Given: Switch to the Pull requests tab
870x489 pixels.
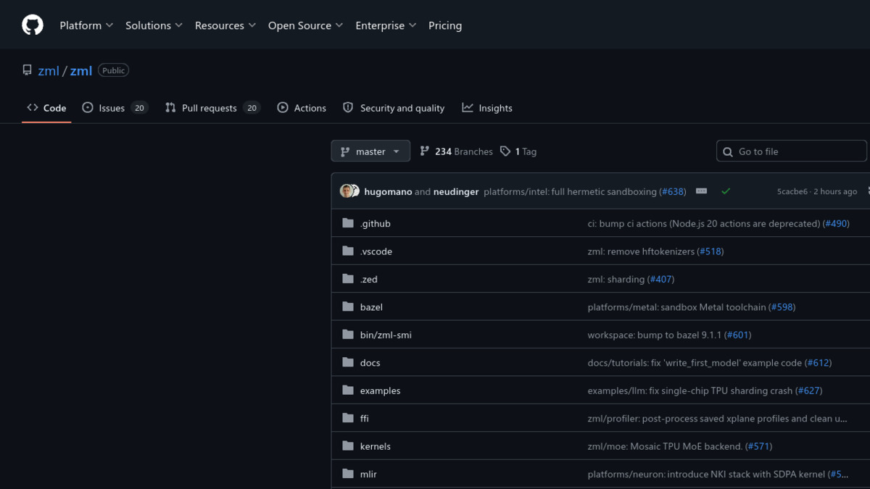Looking at the screenshot, I should [x=212, y=108].
